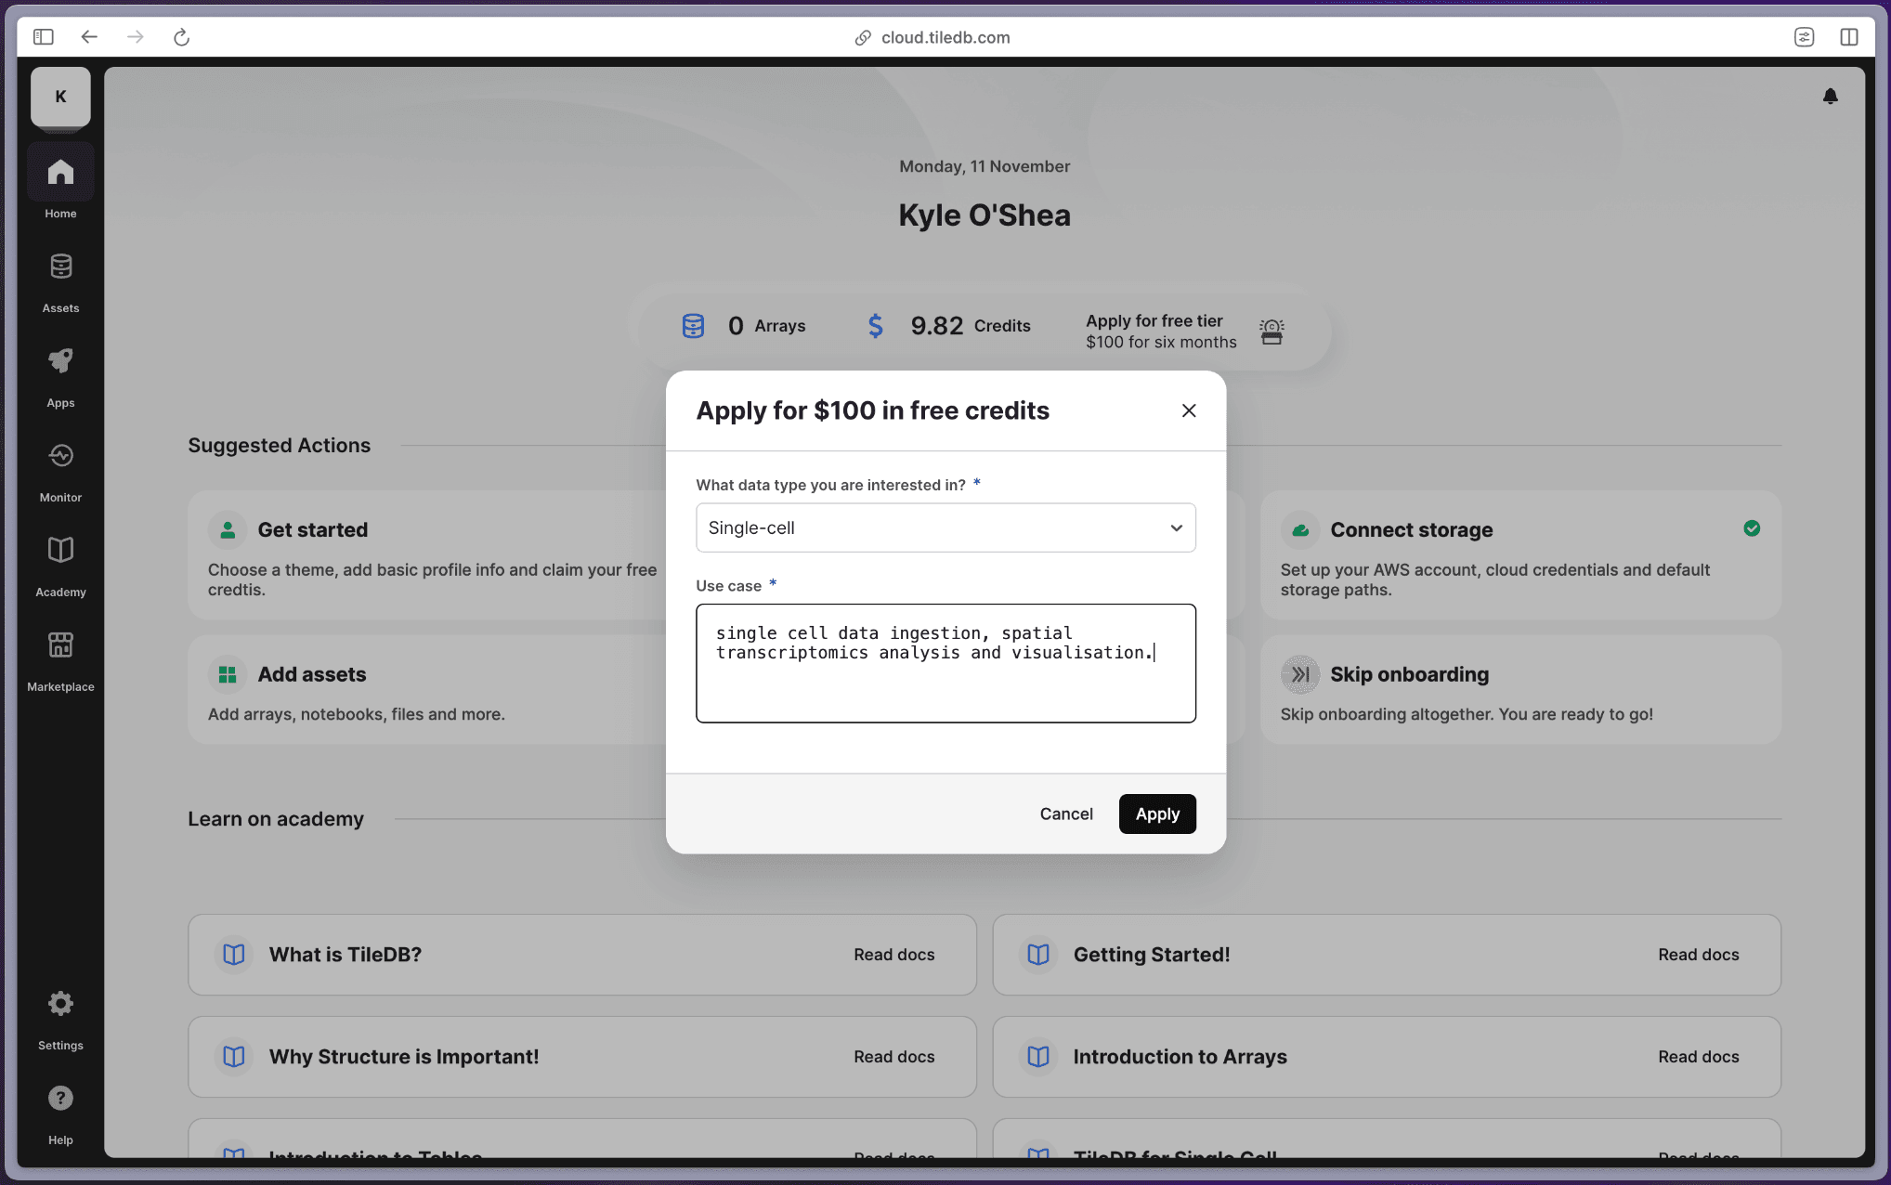Open the Apps rocket icon
The width and height of the screenshot is (1891, 1185).
[60, 362]
